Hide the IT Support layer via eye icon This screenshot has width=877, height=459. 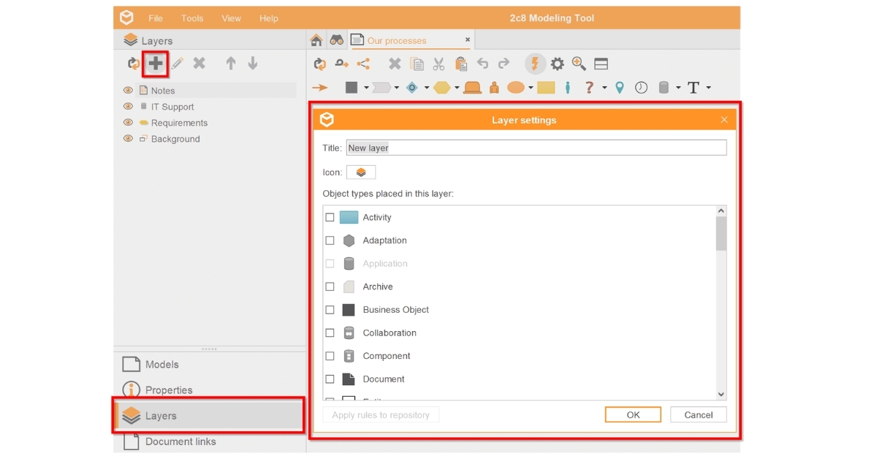pos(128,107)
